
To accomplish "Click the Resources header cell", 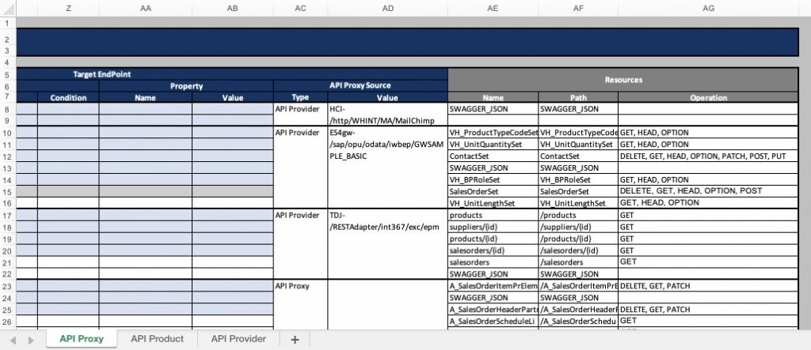I will (x=623, y=80).
